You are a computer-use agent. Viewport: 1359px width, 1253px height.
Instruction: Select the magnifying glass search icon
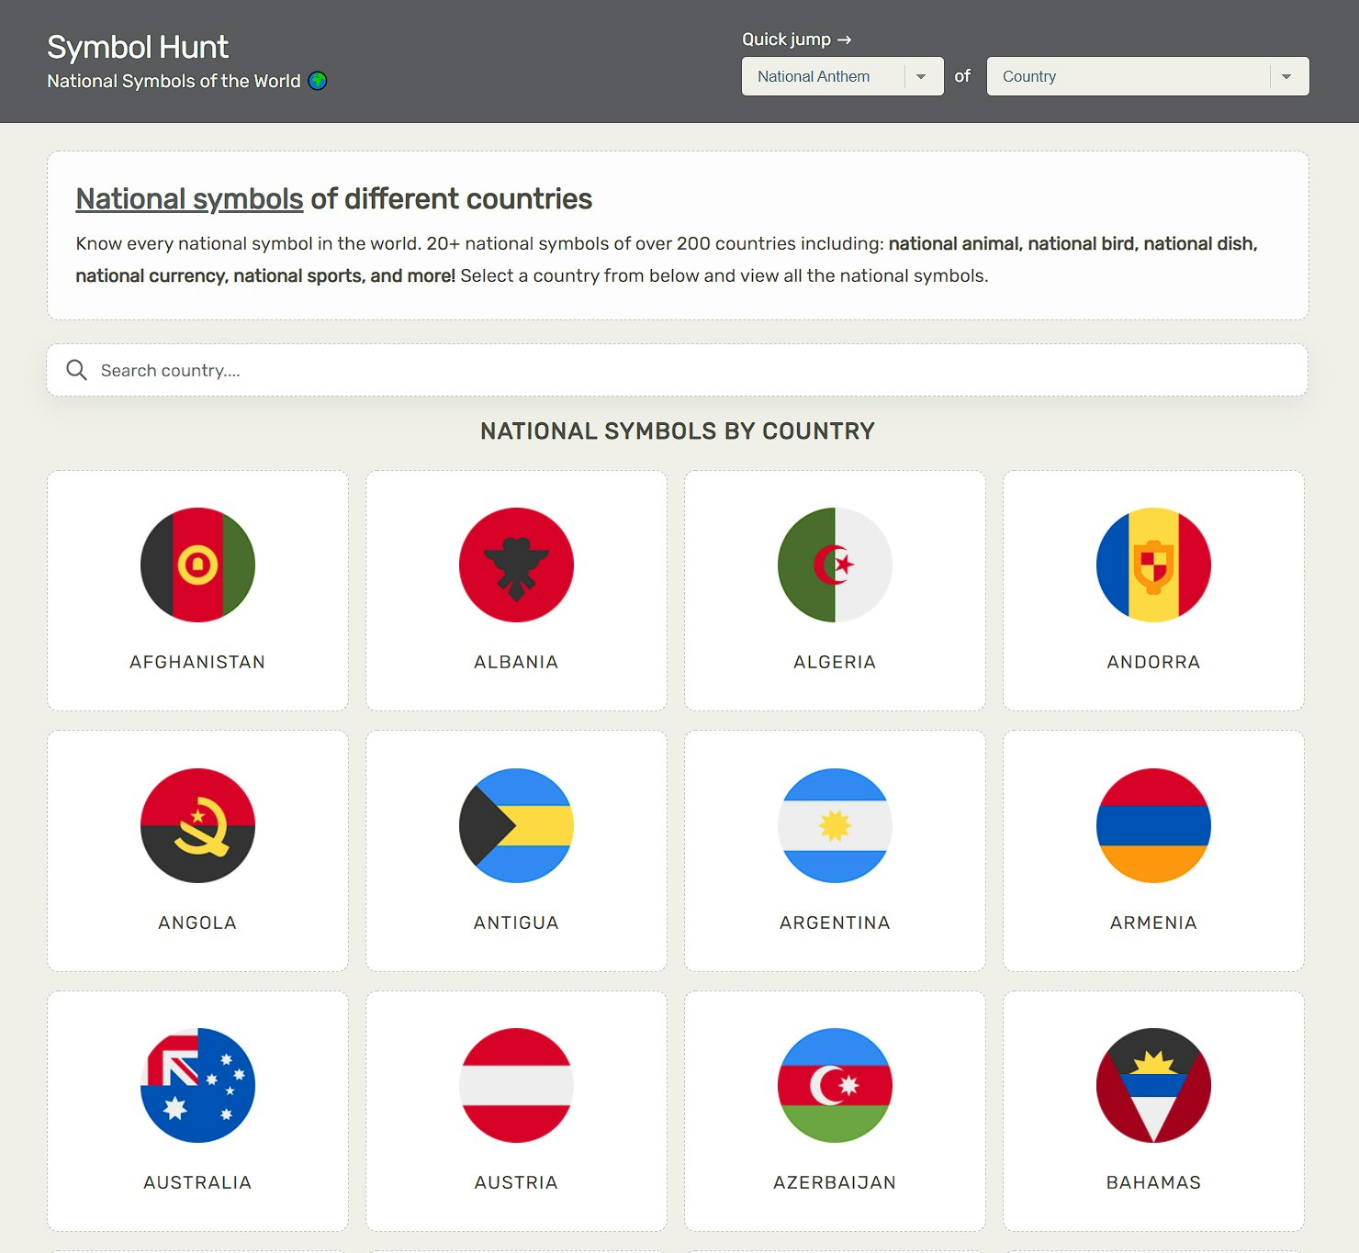click(x=76, y=370)
